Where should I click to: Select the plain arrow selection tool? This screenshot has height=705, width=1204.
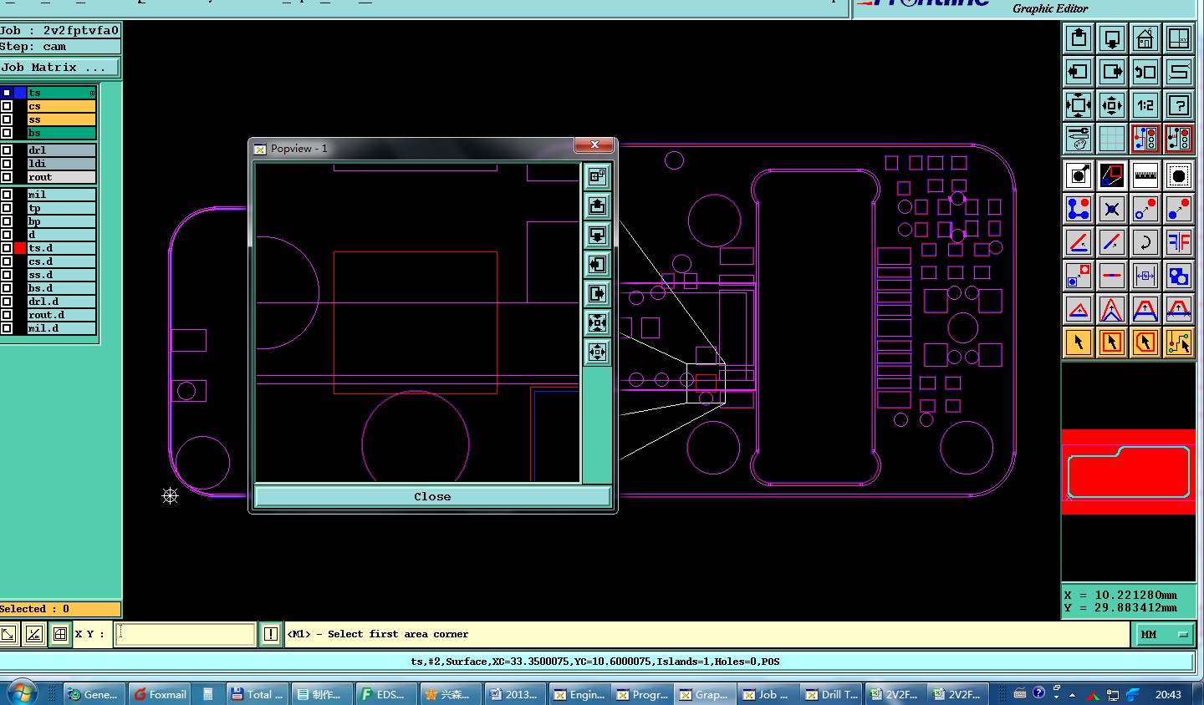(x=1079, y=342)
